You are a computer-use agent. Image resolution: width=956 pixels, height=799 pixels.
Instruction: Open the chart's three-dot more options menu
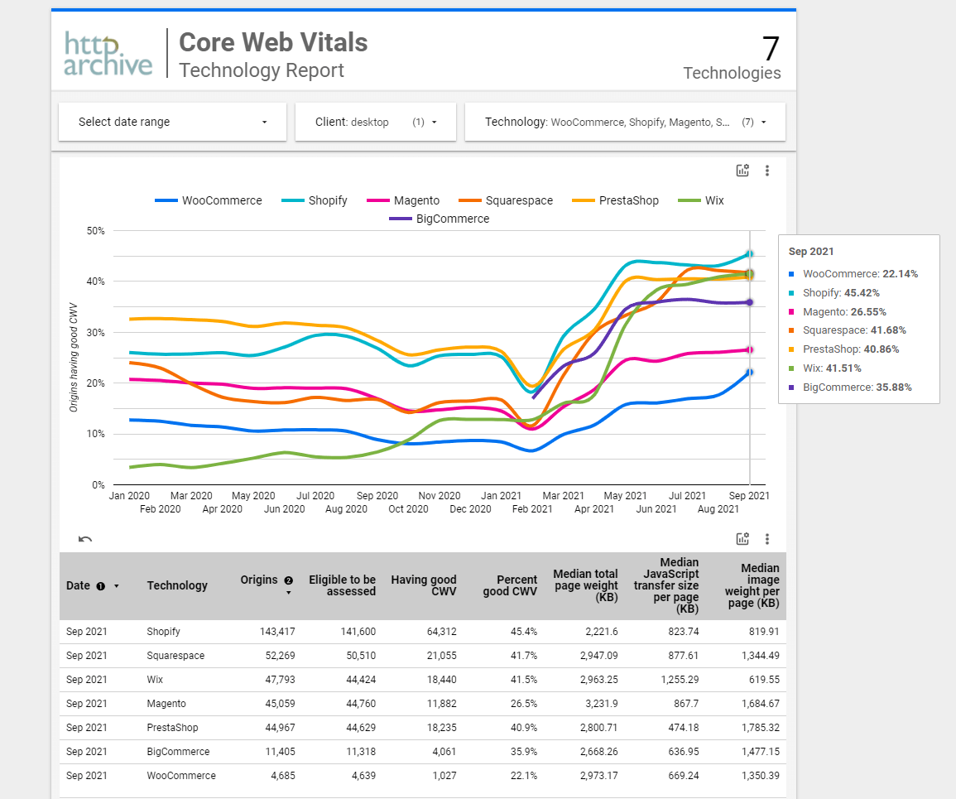point(767,171)
